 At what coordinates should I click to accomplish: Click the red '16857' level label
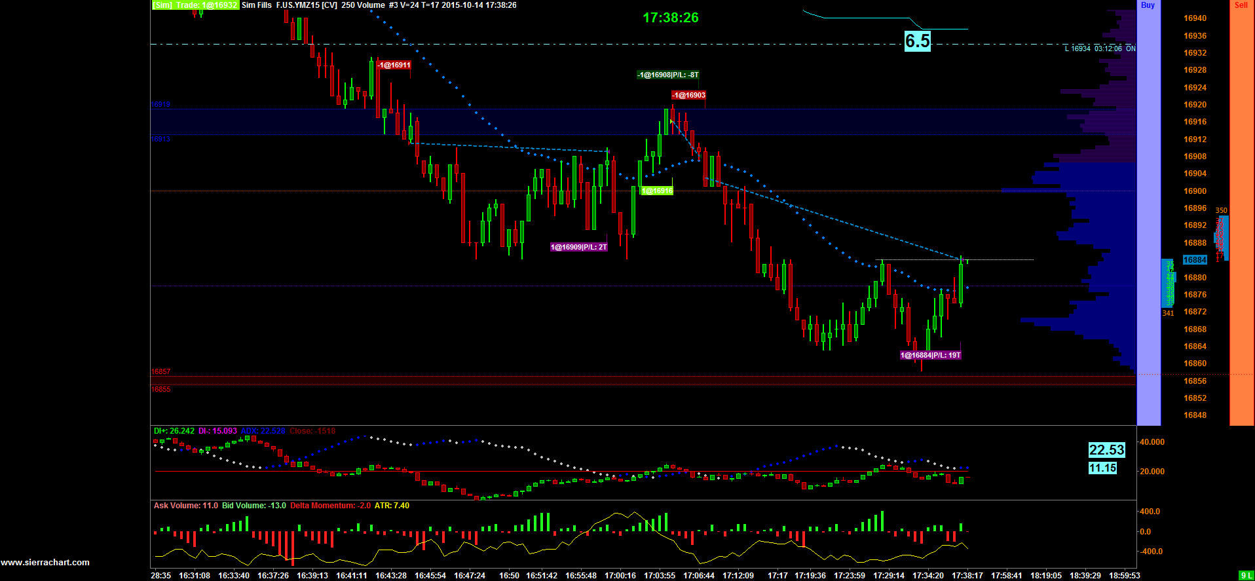[x=161, y=371]
